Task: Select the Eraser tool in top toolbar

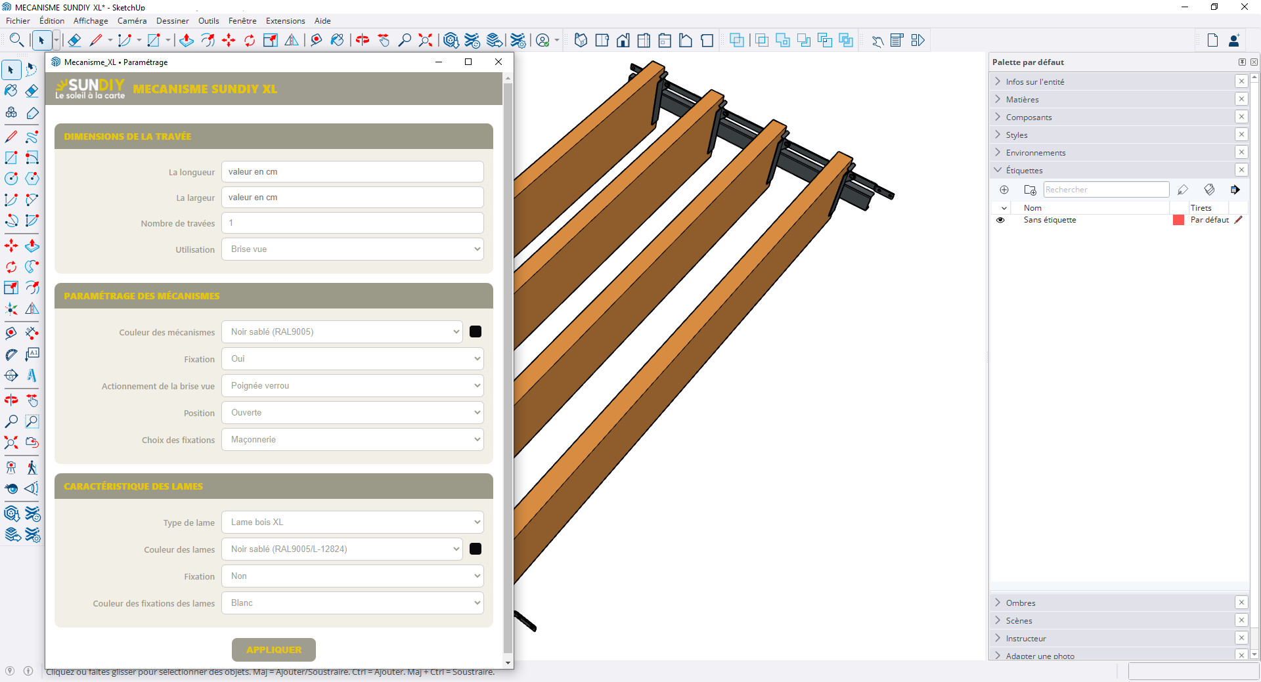Action: (x=74, y=41)
